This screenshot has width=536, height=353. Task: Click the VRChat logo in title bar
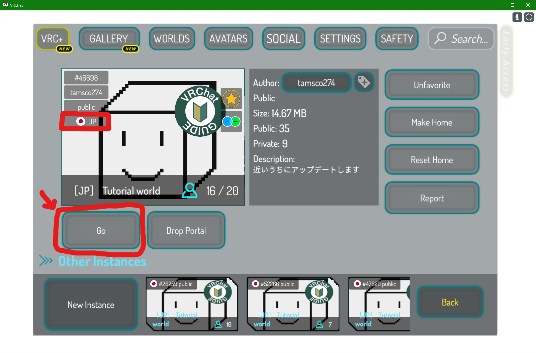point(5,5)
